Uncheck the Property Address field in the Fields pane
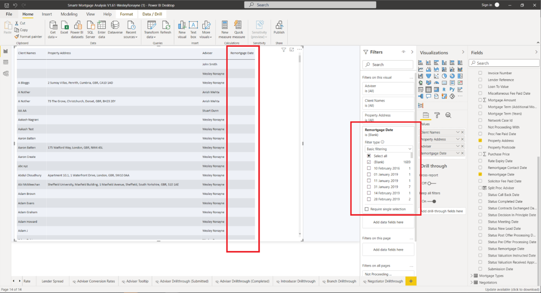 480,141
